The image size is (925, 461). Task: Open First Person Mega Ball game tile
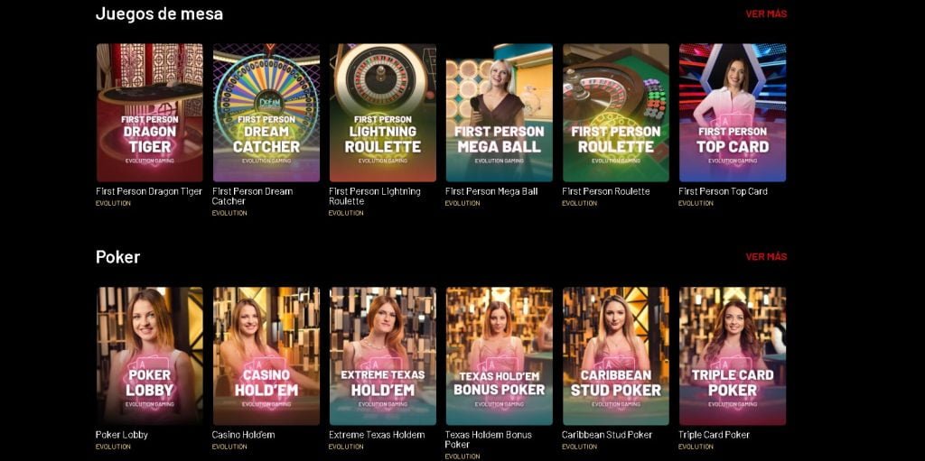499,113
